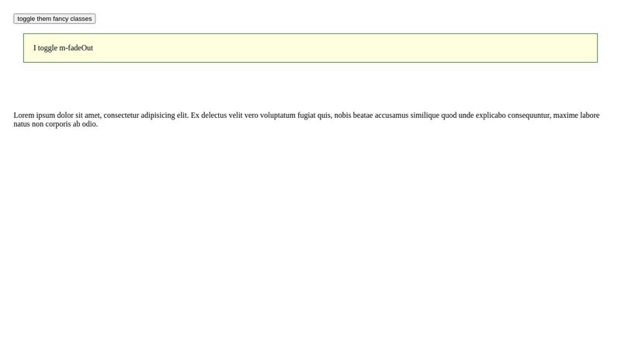Image resolution: width=621 pixels, height=349 pixels.
Task: Click the word "fugiat" in the paragraph
Action: click(307, 116)
